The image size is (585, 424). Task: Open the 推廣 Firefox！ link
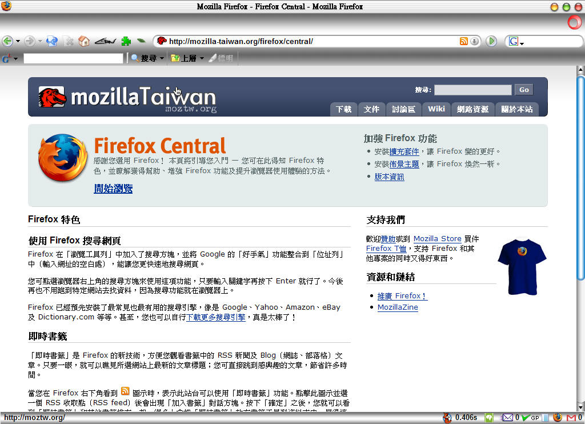[402, 296]
